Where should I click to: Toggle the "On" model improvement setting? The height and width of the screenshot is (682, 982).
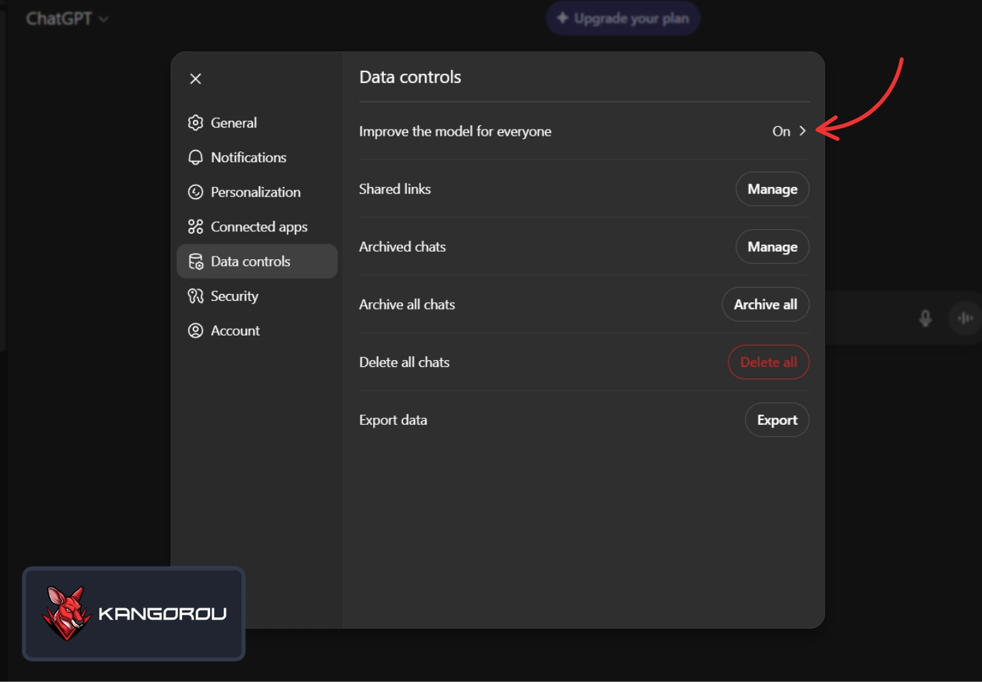coord(781,131)
